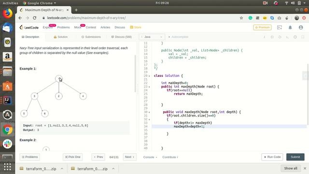Enter fullscreen editor mode
Image resolution: width=309 pixels, height=174 pixels.
pyautogui.click(x=303, y=37)
